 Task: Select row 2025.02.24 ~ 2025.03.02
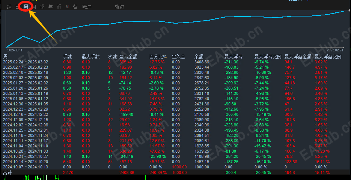176,62
